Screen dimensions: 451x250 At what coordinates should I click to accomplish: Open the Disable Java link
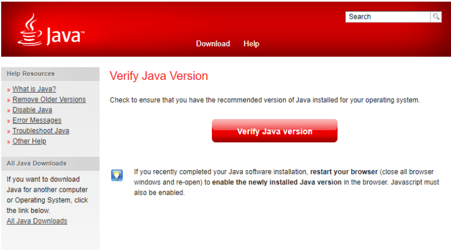point(32,110)
